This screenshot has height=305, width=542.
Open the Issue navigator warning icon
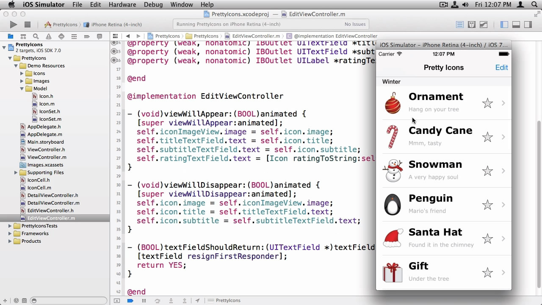pos(49,36)
